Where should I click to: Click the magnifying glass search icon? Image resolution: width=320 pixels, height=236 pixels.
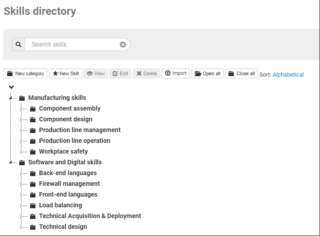pyautogui.click(x=18, y=44)
